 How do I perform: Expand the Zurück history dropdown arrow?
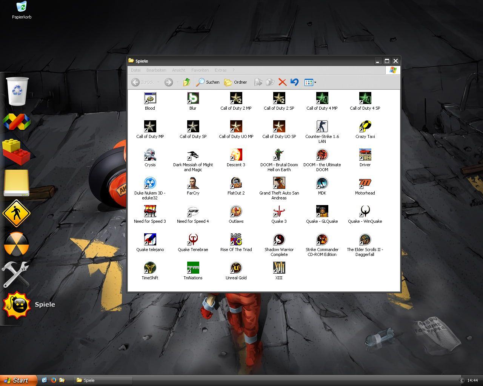(158, 82)
